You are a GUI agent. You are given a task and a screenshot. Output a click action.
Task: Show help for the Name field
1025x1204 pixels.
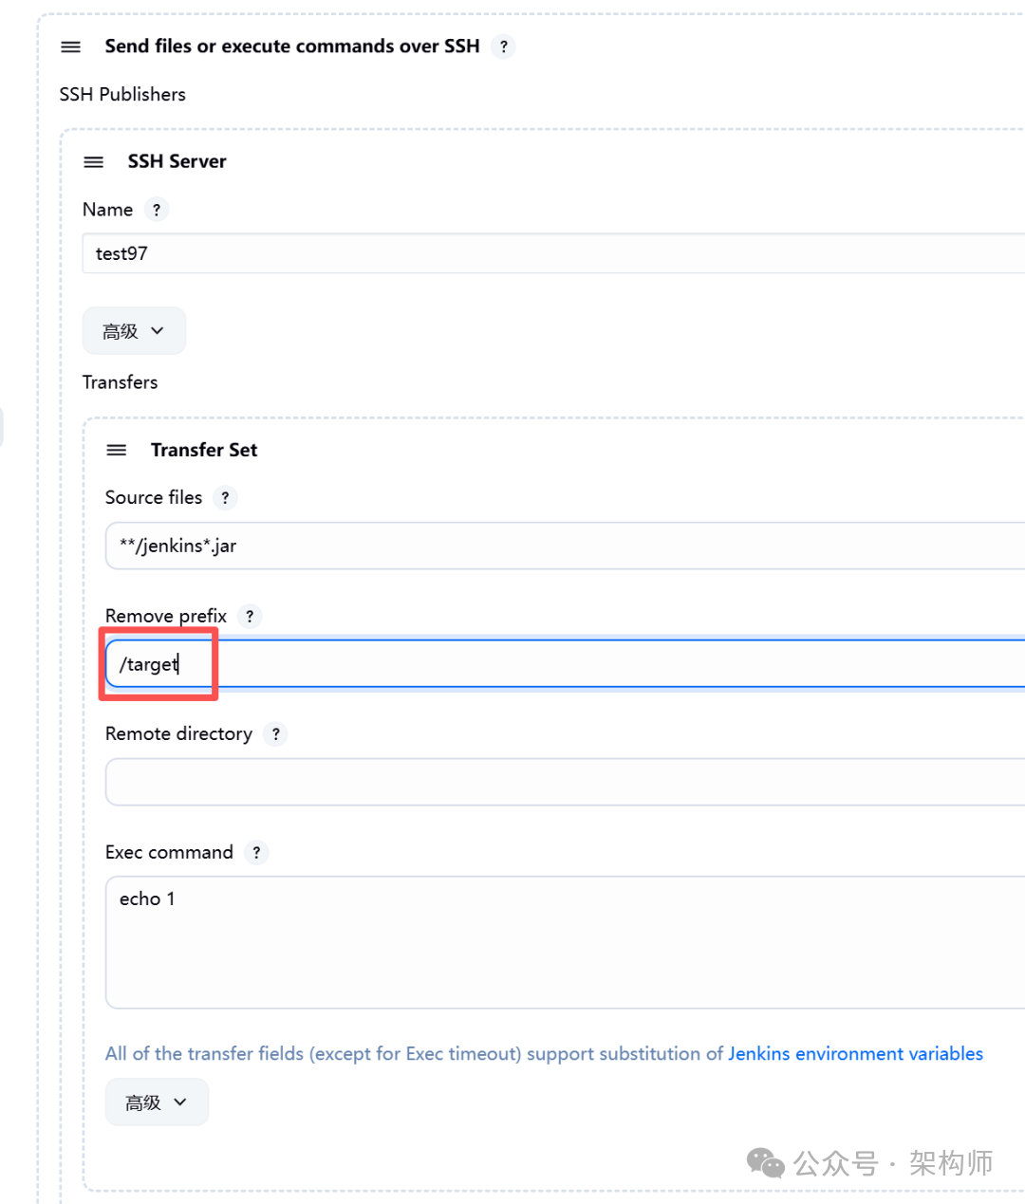coord(157,210)
